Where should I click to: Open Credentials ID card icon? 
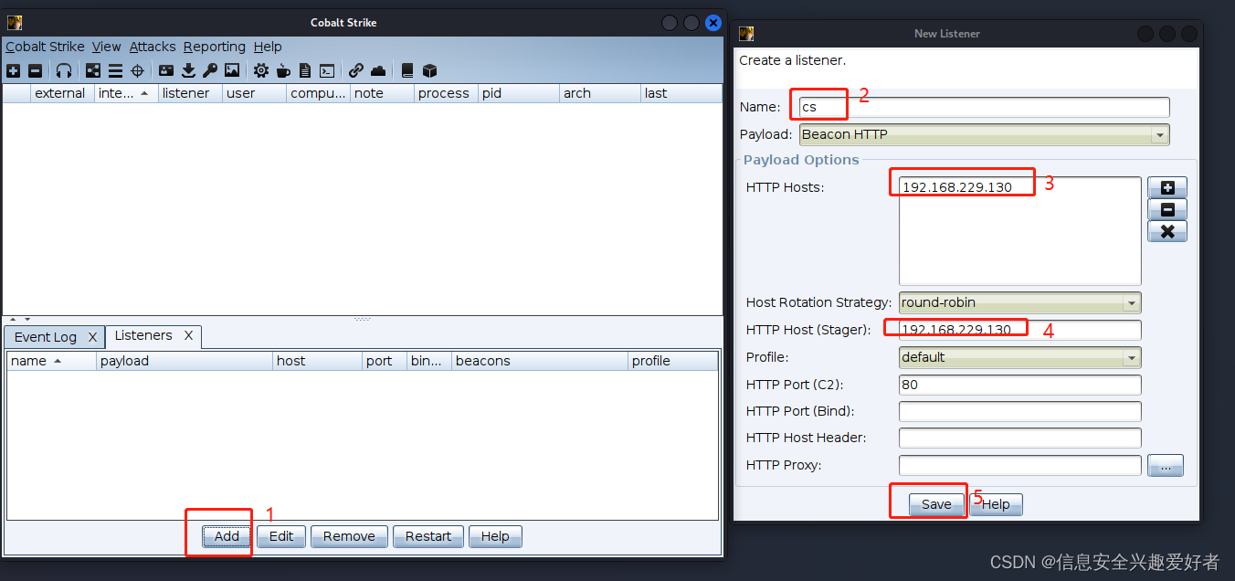click(166, 70)
